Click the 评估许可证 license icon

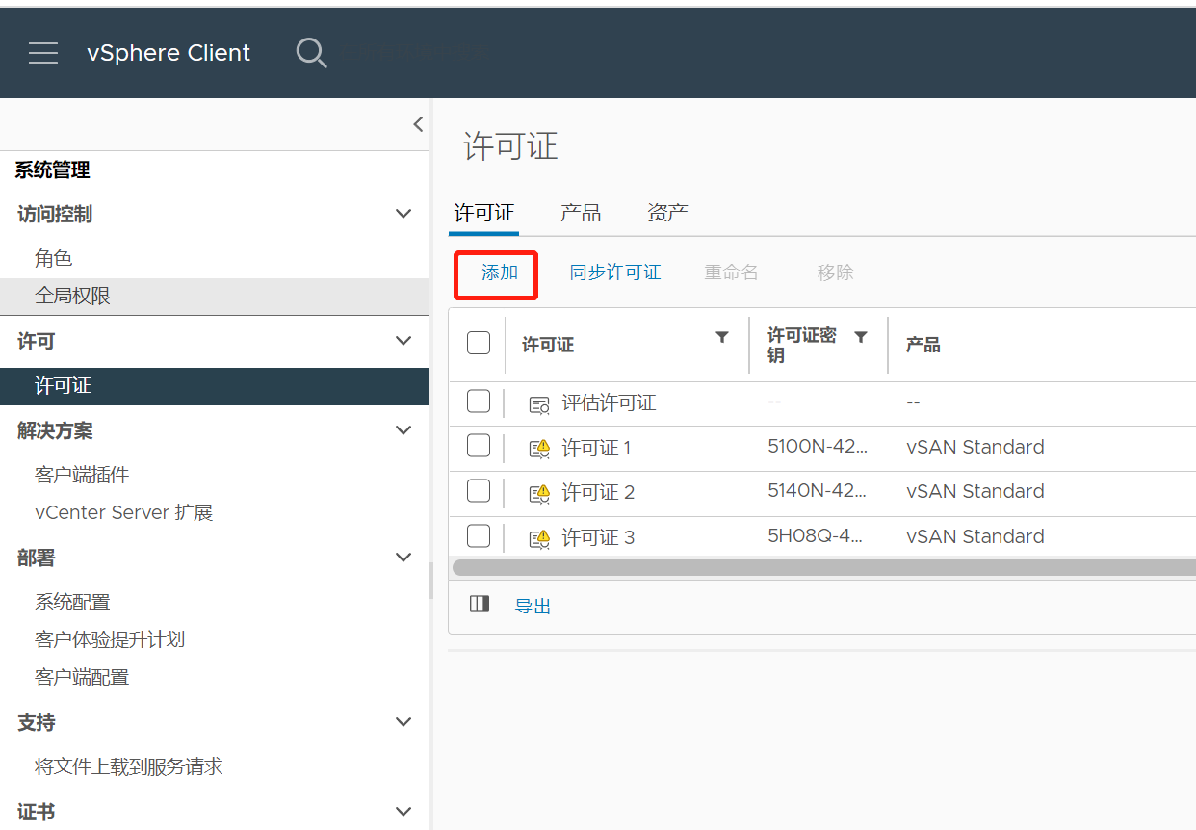pyautogui.click(x=540, y=404)
